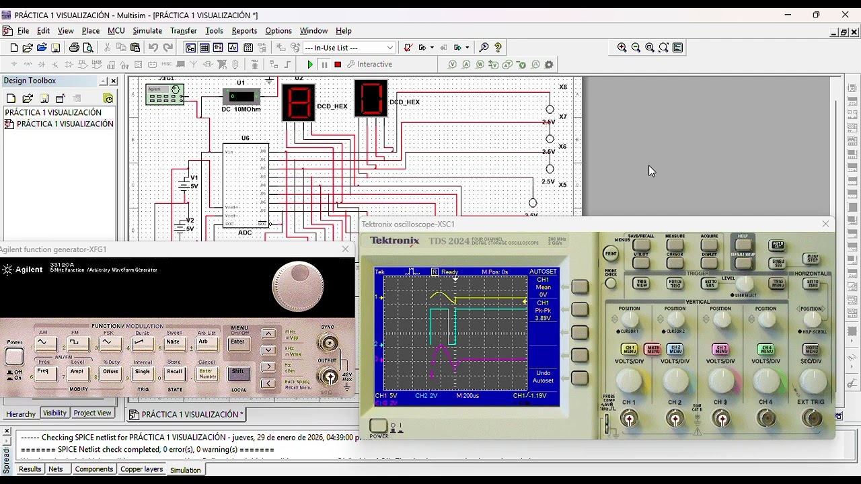
Task: Open the Find magnifier icon in toolbar
Action: coord(484,48)
